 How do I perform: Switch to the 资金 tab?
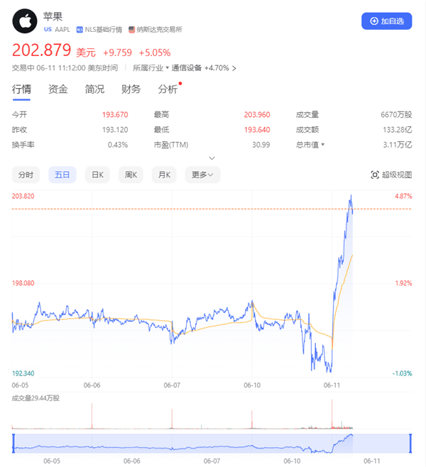(x=58, y=89)
